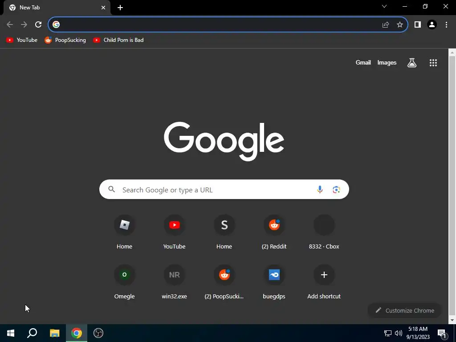This screenshot has width=456, height=342.
Task: Open the Gmail link
Action: 363,62
